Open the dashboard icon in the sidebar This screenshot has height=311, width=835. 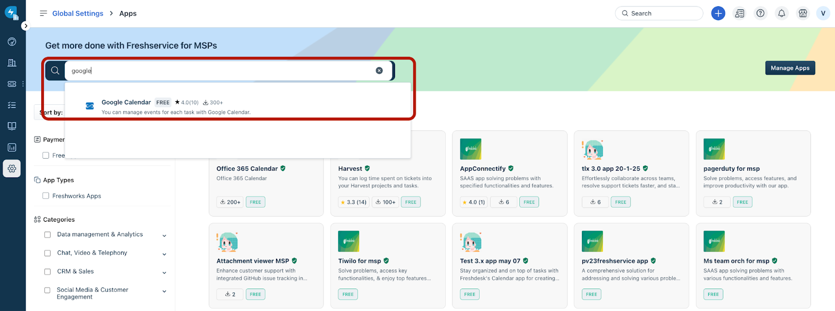12,42
